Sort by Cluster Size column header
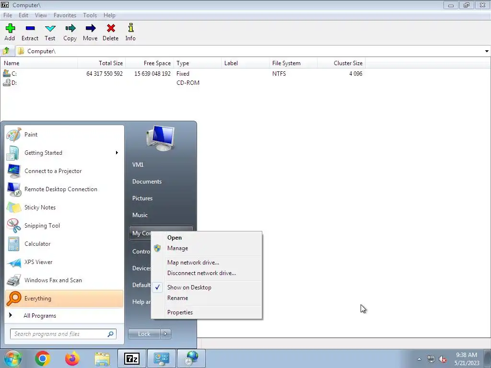 pyautogui.click(x=341, y=63)
